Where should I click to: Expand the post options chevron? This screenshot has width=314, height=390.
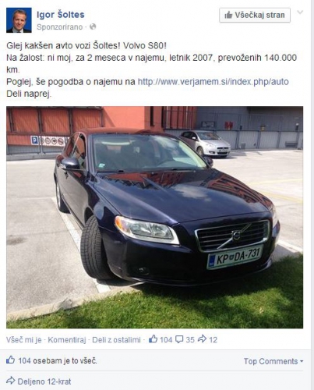(x=300, y=12)
